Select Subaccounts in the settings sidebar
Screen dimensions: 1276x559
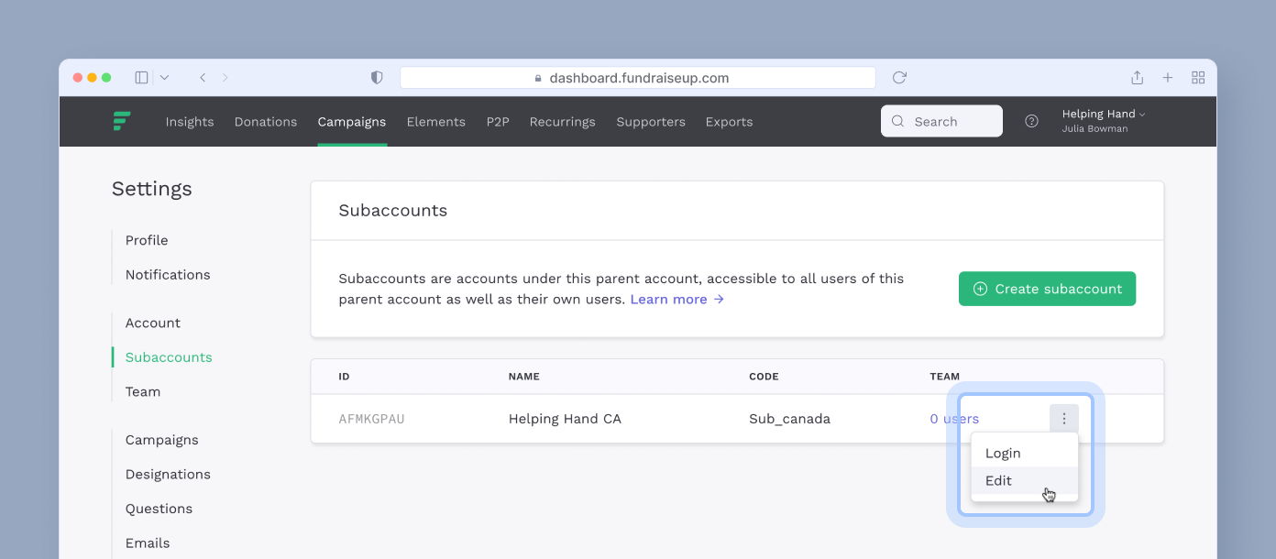coord(169,357)
